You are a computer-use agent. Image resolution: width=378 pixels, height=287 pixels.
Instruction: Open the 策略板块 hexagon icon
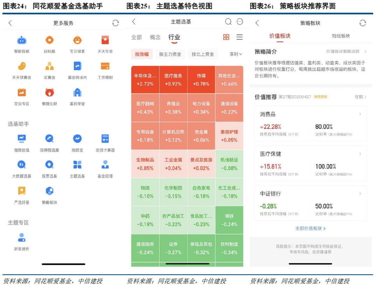tap(49, 191)
